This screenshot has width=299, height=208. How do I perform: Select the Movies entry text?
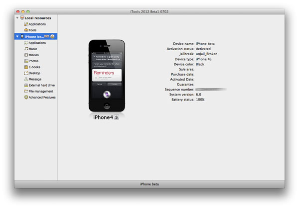click(33, 55)
